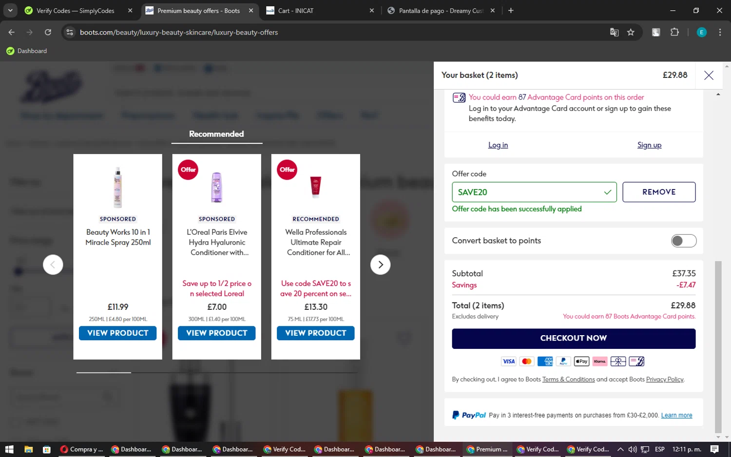
Task: Click the Advantage Card icon
Action: [x=459, y=97]
